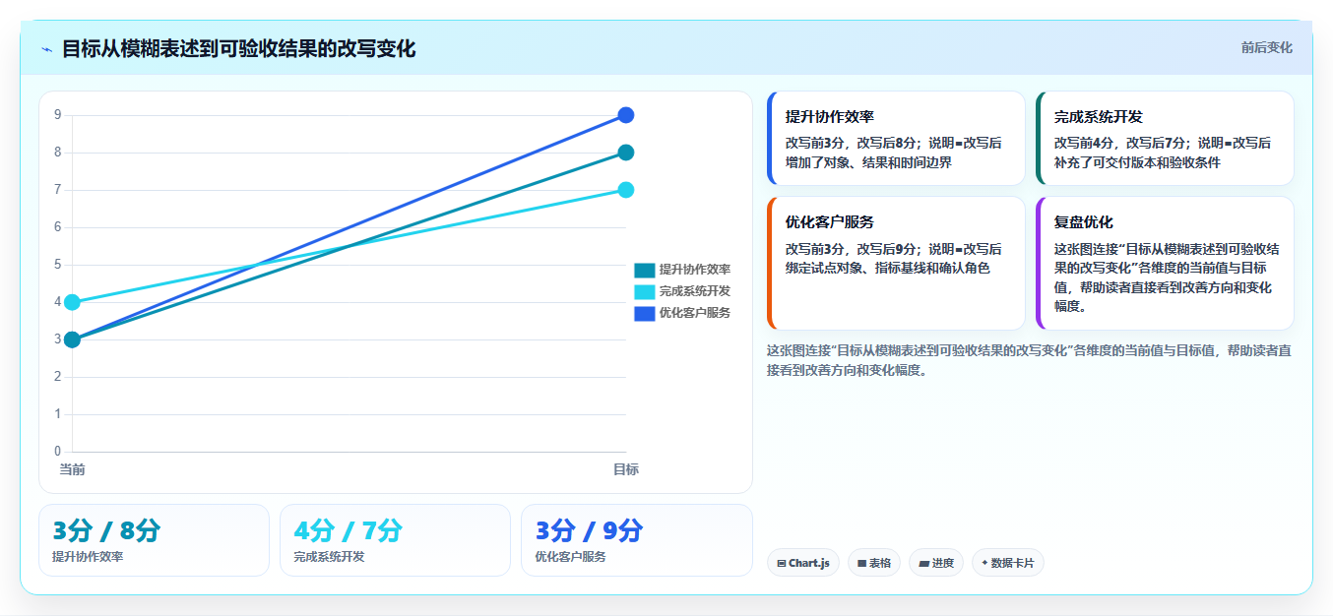Image resolution: width=1333 pixels, height=616 pixels.
Task: Open the 提升协作效率 description card
Action: [896, 139]
